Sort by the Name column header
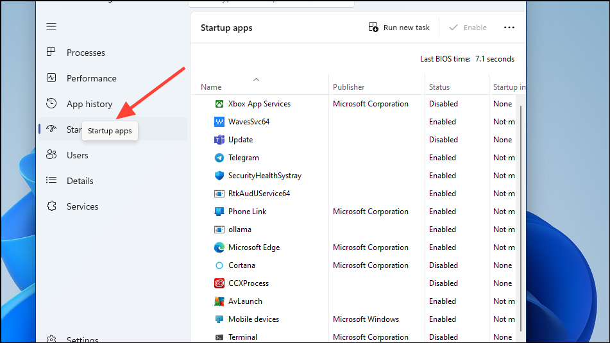610x343 pixels. [211, 87]
